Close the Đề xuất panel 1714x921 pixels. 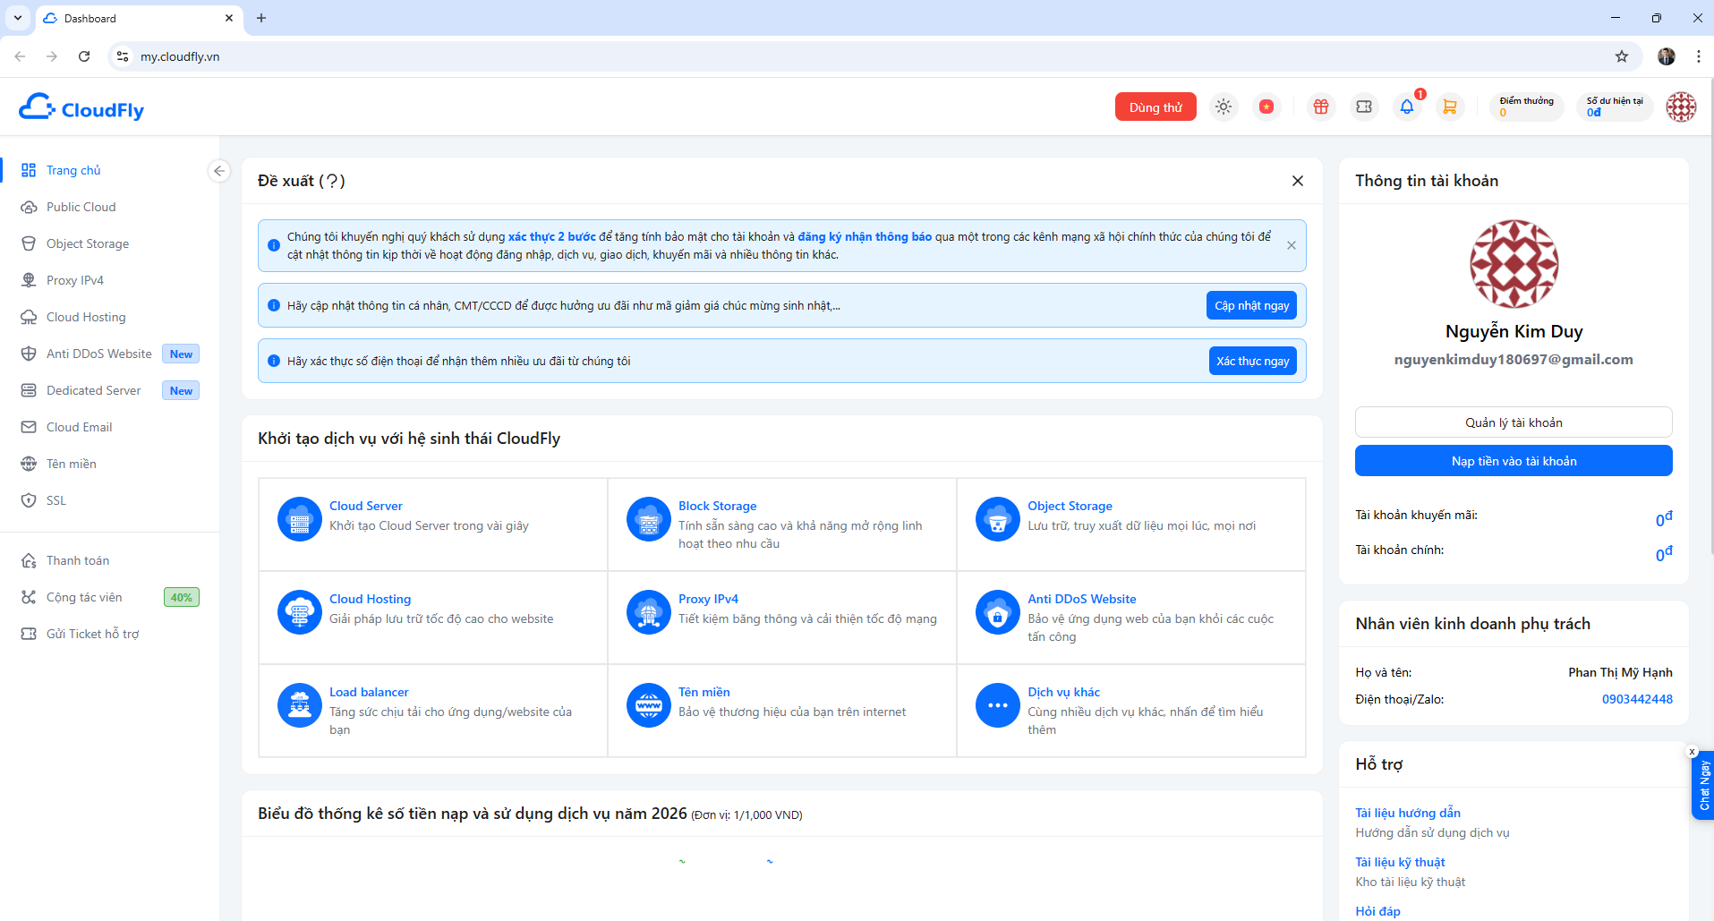[x=1298, y=181]
